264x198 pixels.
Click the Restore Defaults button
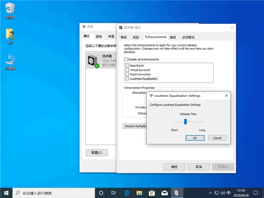136,126
